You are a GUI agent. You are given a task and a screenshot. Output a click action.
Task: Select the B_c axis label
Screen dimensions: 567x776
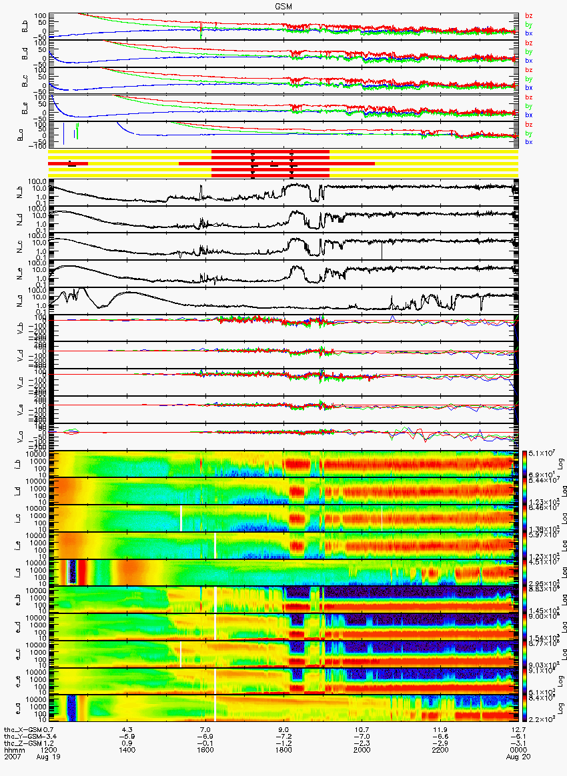point(25,81)
